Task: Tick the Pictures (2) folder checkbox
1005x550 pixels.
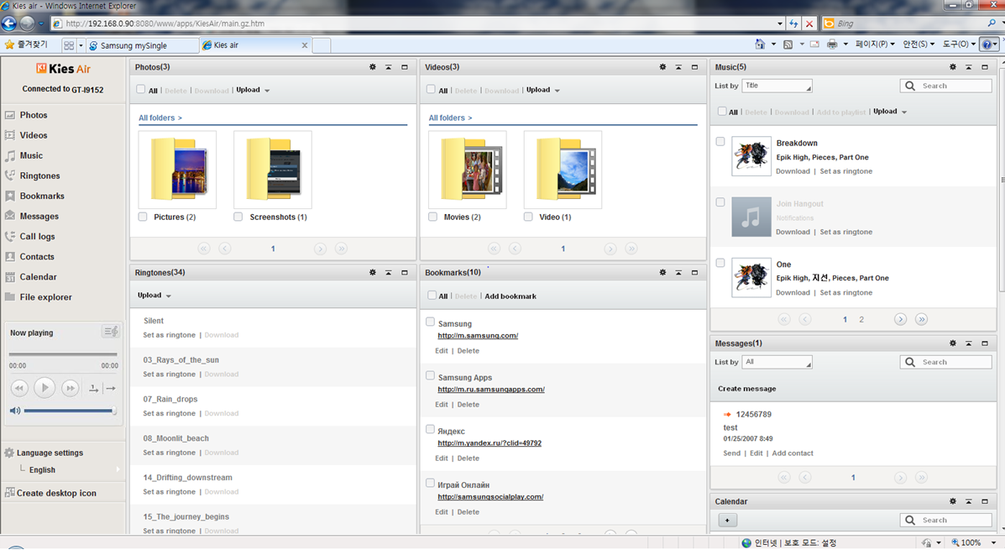Action: [143, 217]
